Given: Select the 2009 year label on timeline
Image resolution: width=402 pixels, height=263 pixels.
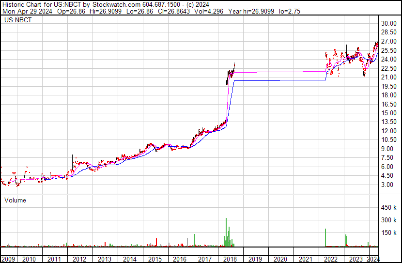Looking at the screenshot, I should pos(8,259).
